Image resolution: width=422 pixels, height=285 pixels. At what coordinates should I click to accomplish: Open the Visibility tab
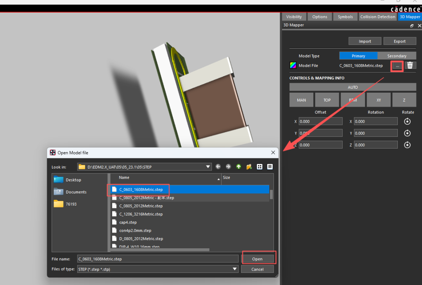click(294, 17)
